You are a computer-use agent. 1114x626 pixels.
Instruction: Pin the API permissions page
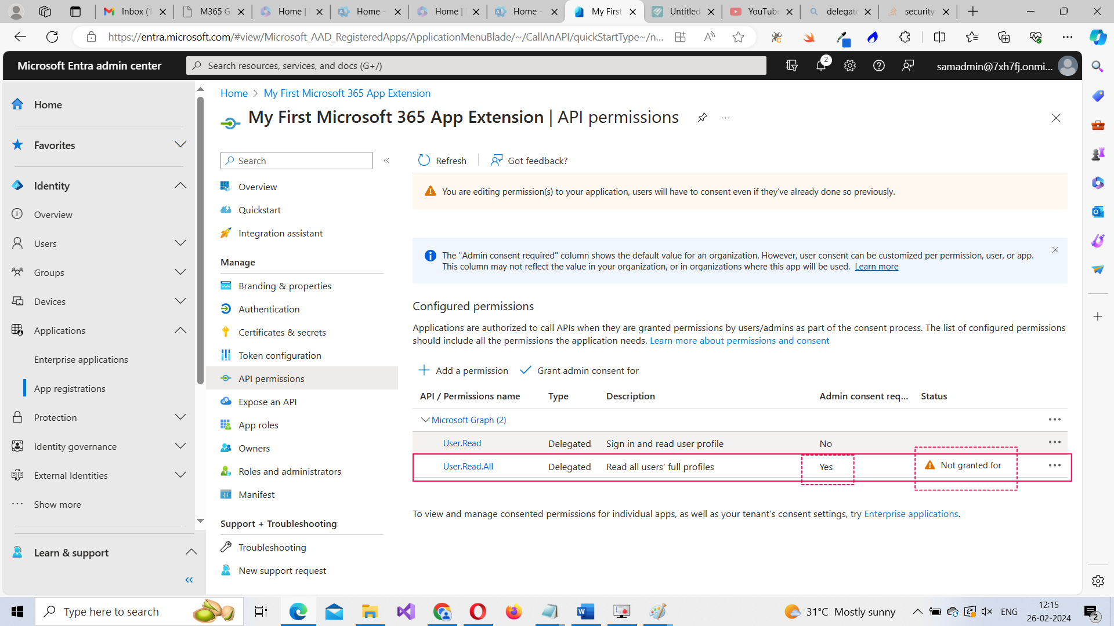click(x=702, y=117)
